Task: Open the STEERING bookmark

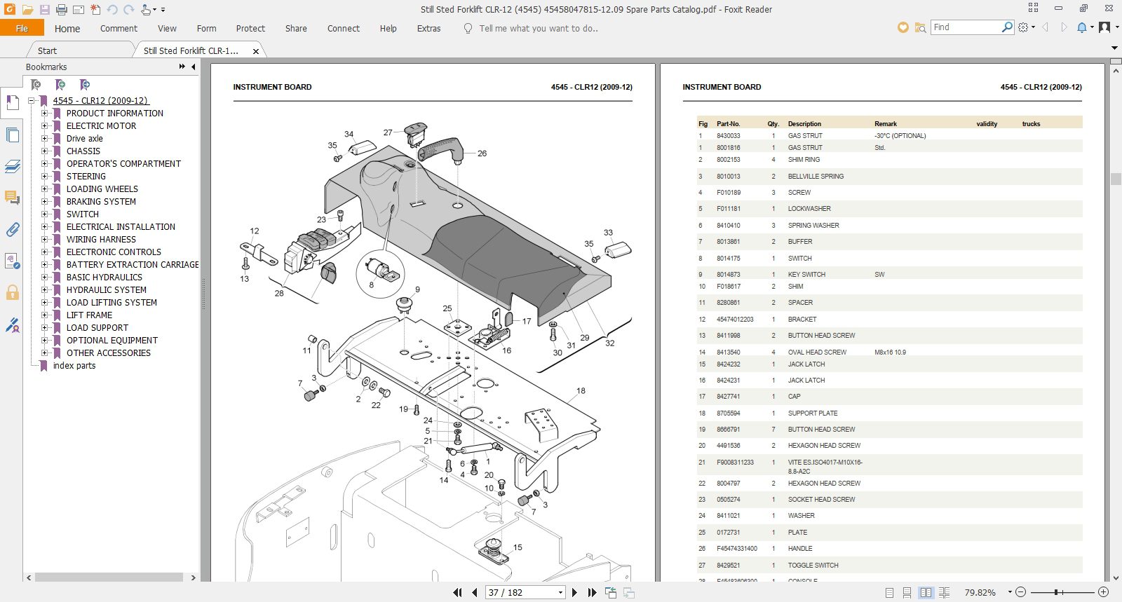Action: (86, 176)
